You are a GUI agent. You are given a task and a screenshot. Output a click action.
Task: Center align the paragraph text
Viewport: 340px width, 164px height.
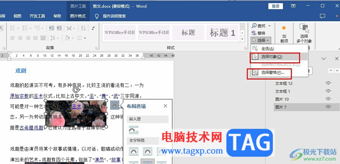pos(20,38)
